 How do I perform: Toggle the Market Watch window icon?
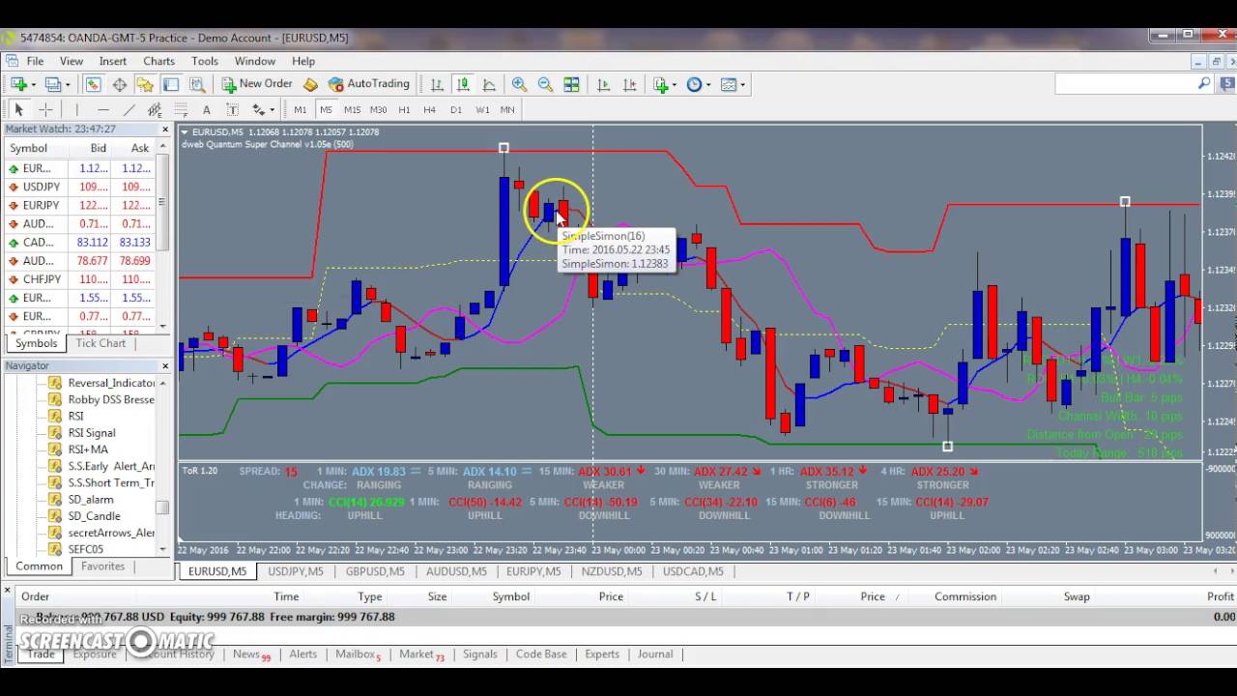(93, 84)
